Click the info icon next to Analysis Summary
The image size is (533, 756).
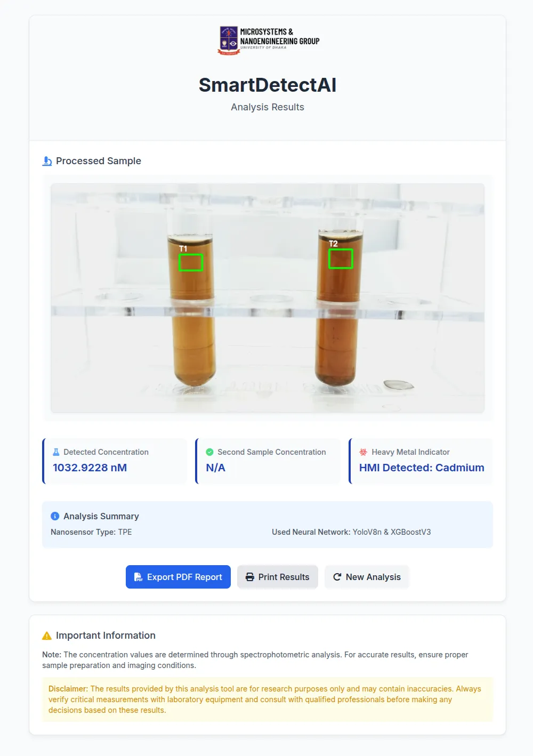coord(55,516)
